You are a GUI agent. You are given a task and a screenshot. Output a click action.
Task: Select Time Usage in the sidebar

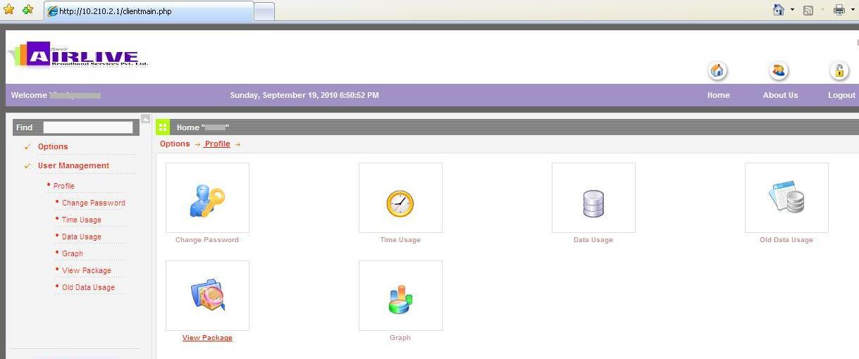[x=82, y=220]
